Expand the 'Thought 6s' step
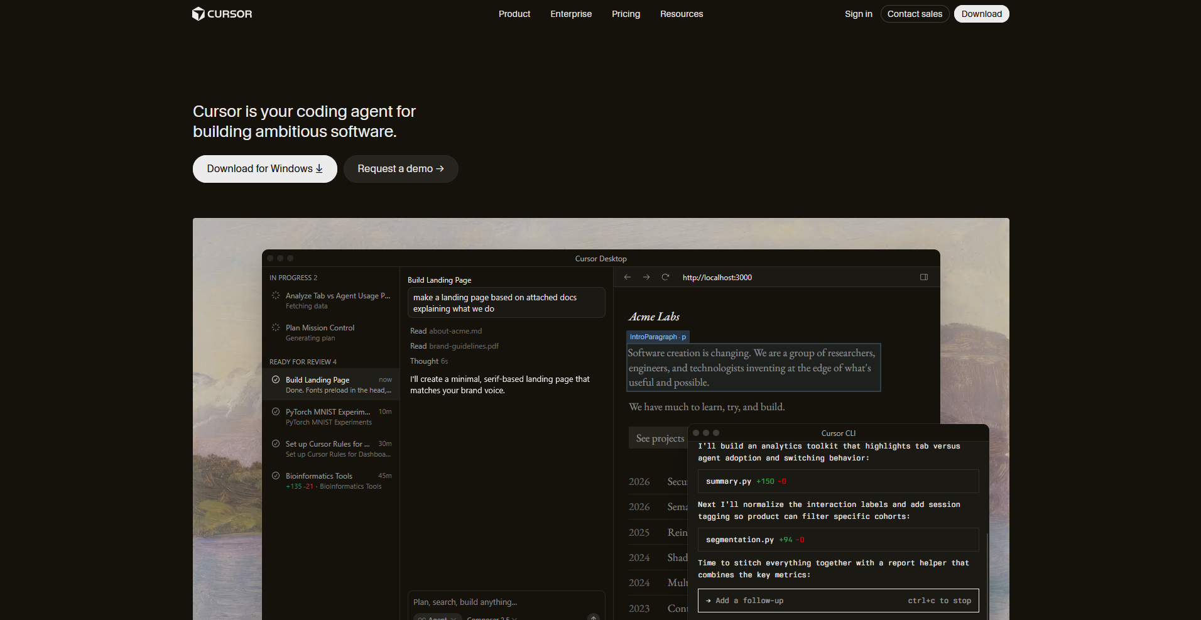The image size is (1201, 620). click(429, 361)
